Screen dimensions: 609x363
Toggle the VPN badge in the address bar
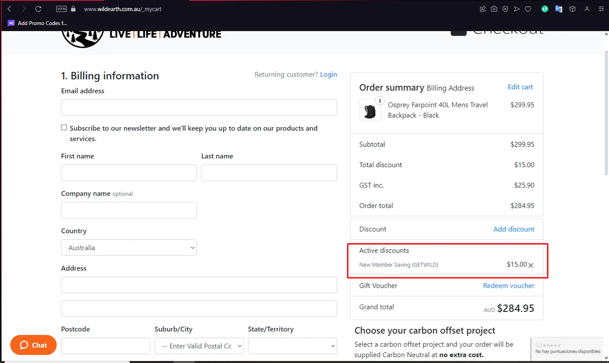coord(62,9)
